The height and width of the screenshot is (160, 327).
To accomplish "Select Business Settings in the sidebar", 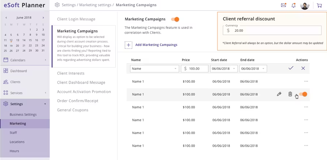I will 23,114.
